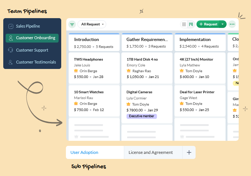The image size is (251, 176).
Task: Click the Customer Testimonials icon
Action: [x=11, y=62]
